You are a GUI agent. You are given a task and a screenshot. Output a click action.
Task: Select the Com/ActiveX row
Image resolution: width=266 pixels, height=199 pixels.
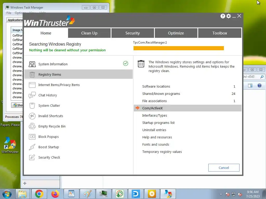tap(188, 108)
